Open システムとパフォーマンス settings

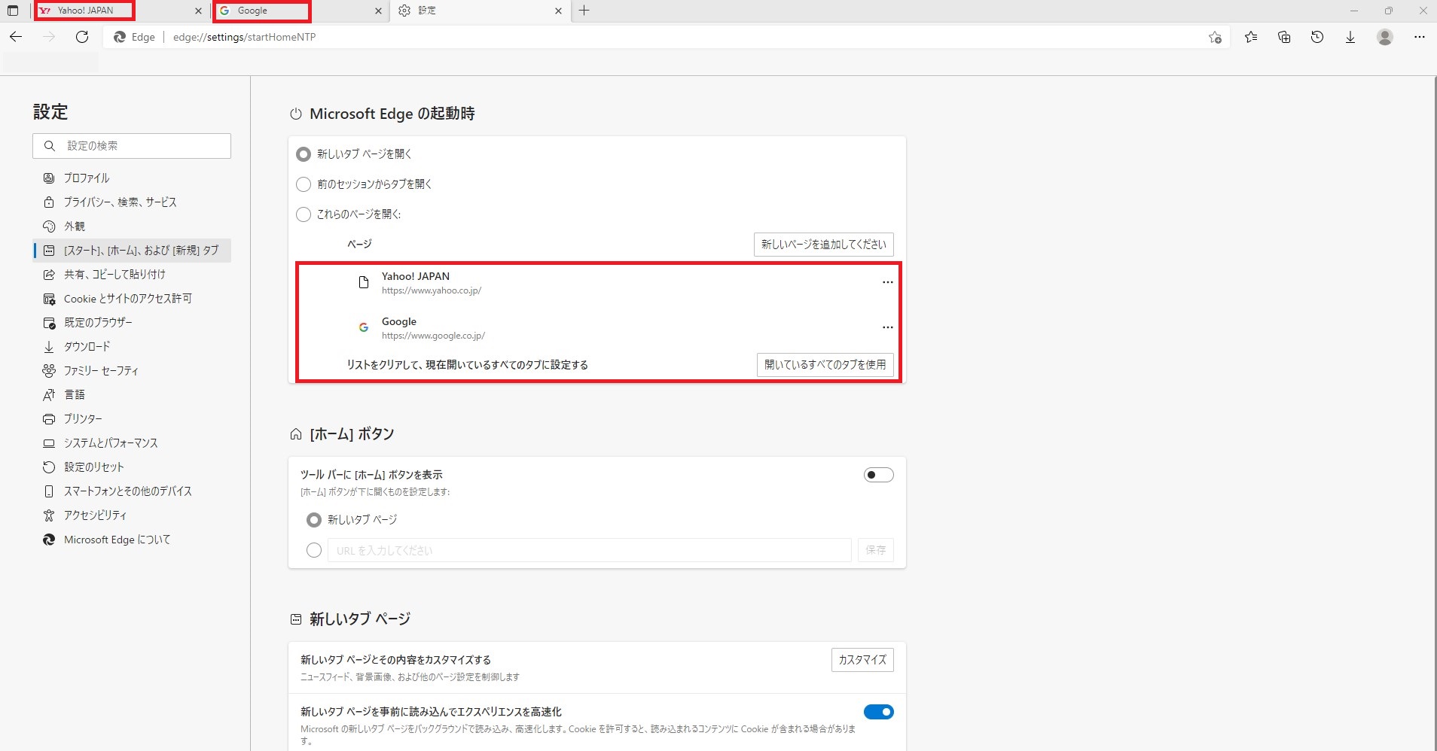pyautogui.click(x=132, y=443)
